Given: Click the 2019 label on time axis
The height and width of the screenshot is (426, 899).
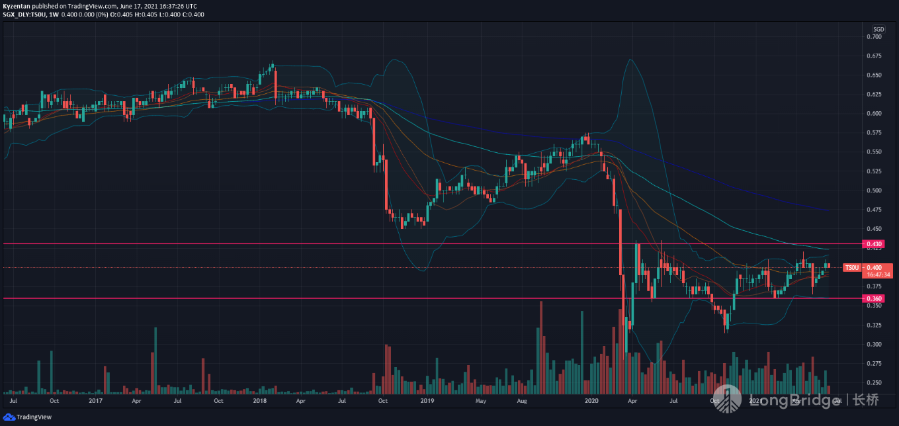Looking at the screenshot, I should (x=427, y=401).
